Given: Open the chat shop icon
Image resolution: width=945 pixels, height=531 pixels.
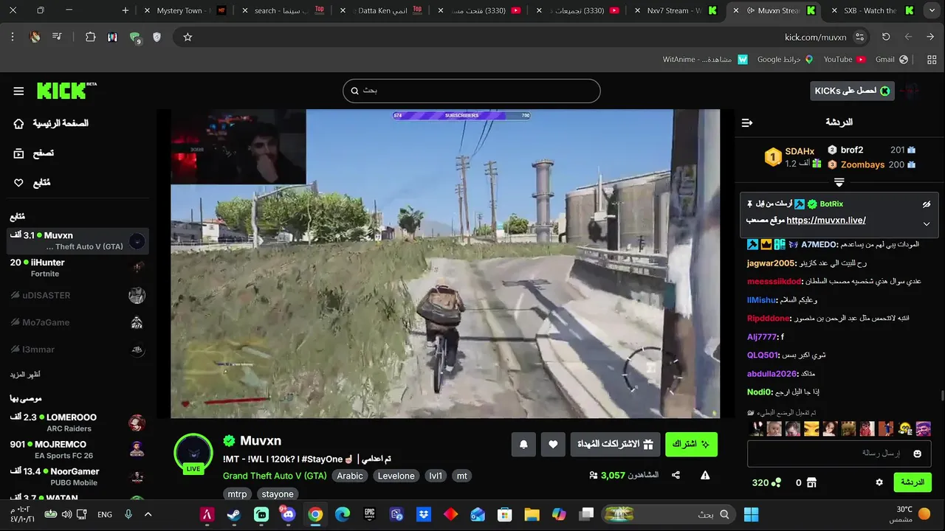Looking at the screenshot, I should (x=811, y=482).
